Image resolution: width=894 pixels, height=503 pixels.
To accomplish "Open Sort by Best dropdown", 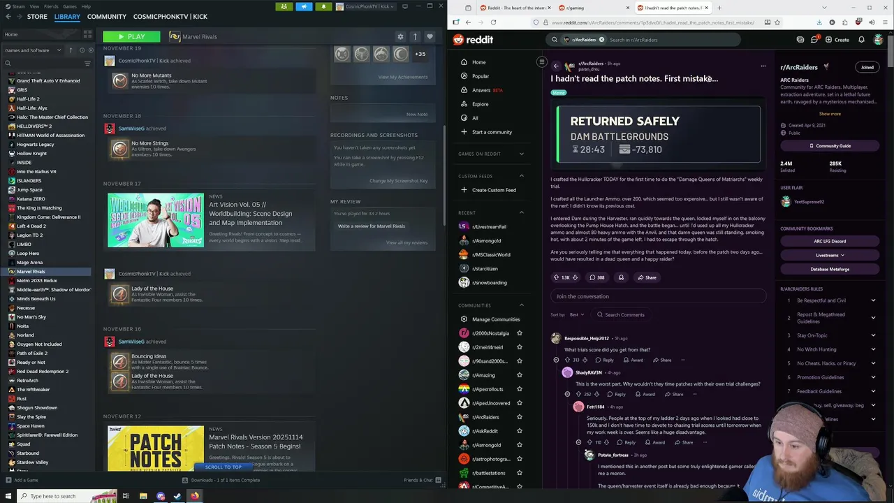I will [576, 314].
